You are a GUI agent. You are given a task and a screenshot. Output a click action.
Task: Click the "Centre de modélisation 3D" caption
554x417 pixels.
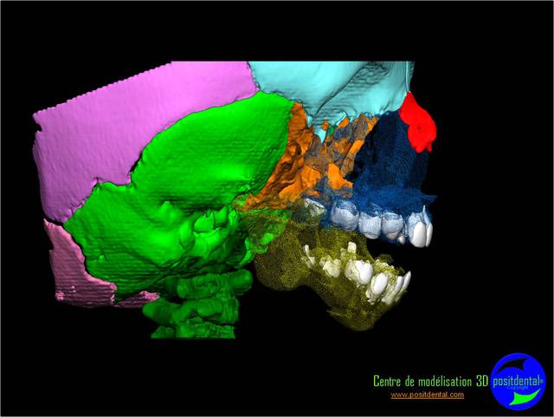click(x=430, y=381)
